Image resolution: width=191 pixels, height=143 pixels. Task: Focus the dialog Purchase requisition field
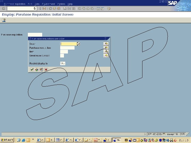pos(67,48)
